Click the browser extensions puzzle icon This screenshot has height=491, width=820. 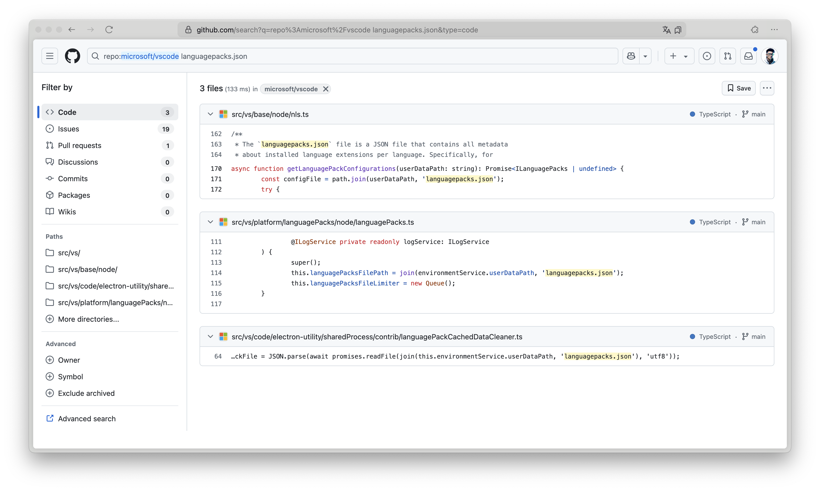[x=754, y=30]
